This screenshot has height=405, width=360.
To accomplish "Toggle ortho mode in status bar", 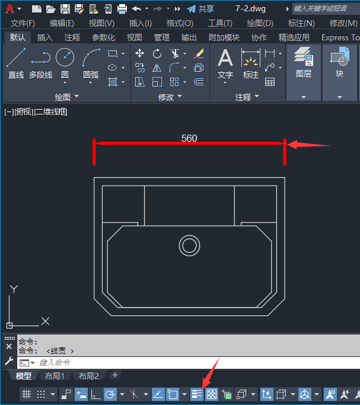I will [x=95, y=394].
